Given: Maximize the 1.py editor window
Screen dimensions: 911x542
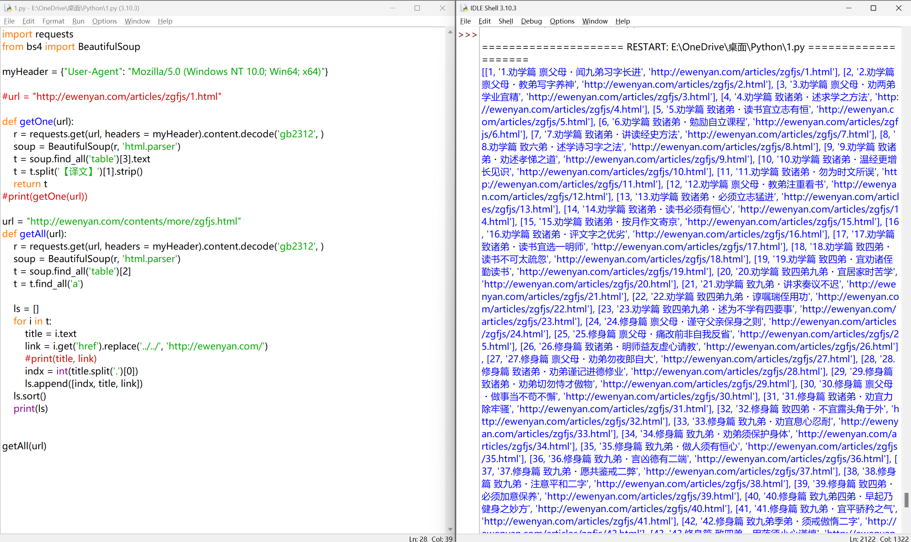Looking at the screenshot, I should tap(417, 8).
